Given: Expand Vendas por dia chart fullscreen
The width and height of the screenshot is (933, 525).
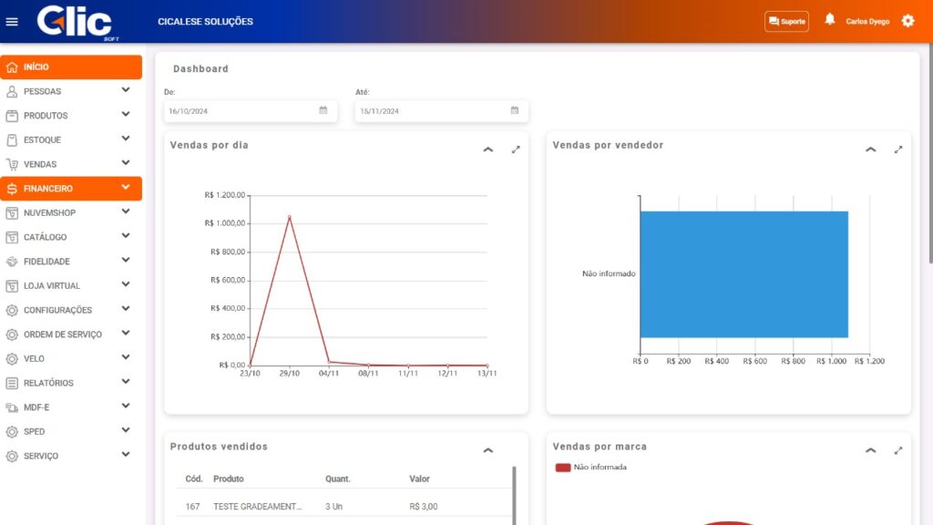Looking at the screenshot, I should click(x=516, y=149).
